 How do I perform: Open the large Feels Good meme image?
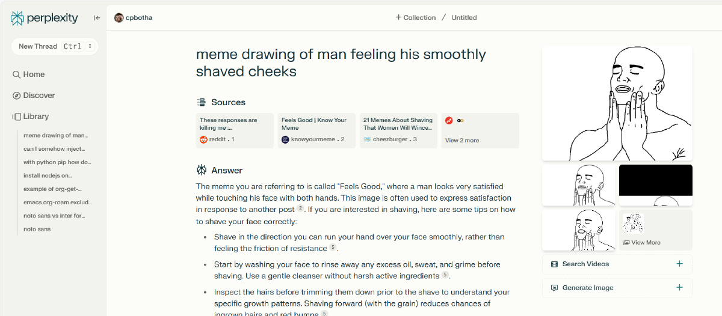coord(617,104)
